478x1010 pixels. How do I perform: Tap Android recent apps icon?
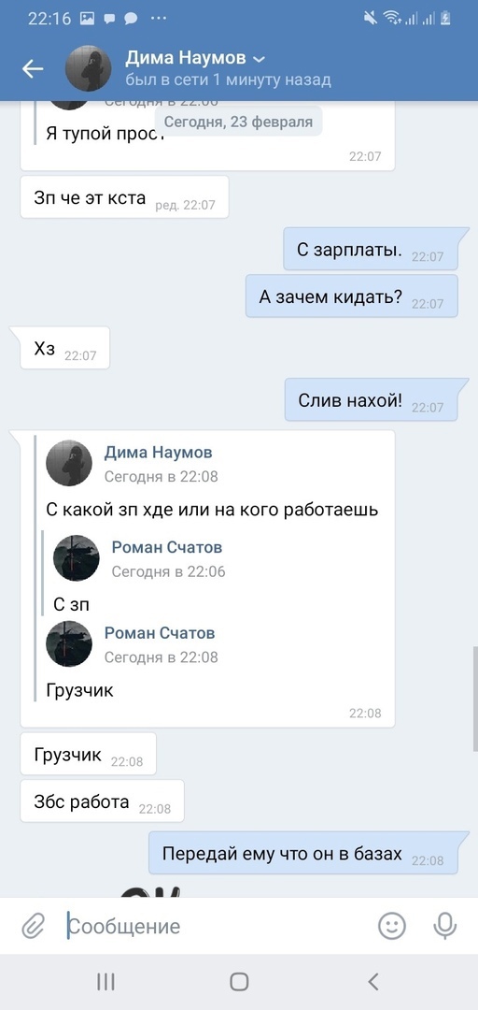[x=105, y=982]
